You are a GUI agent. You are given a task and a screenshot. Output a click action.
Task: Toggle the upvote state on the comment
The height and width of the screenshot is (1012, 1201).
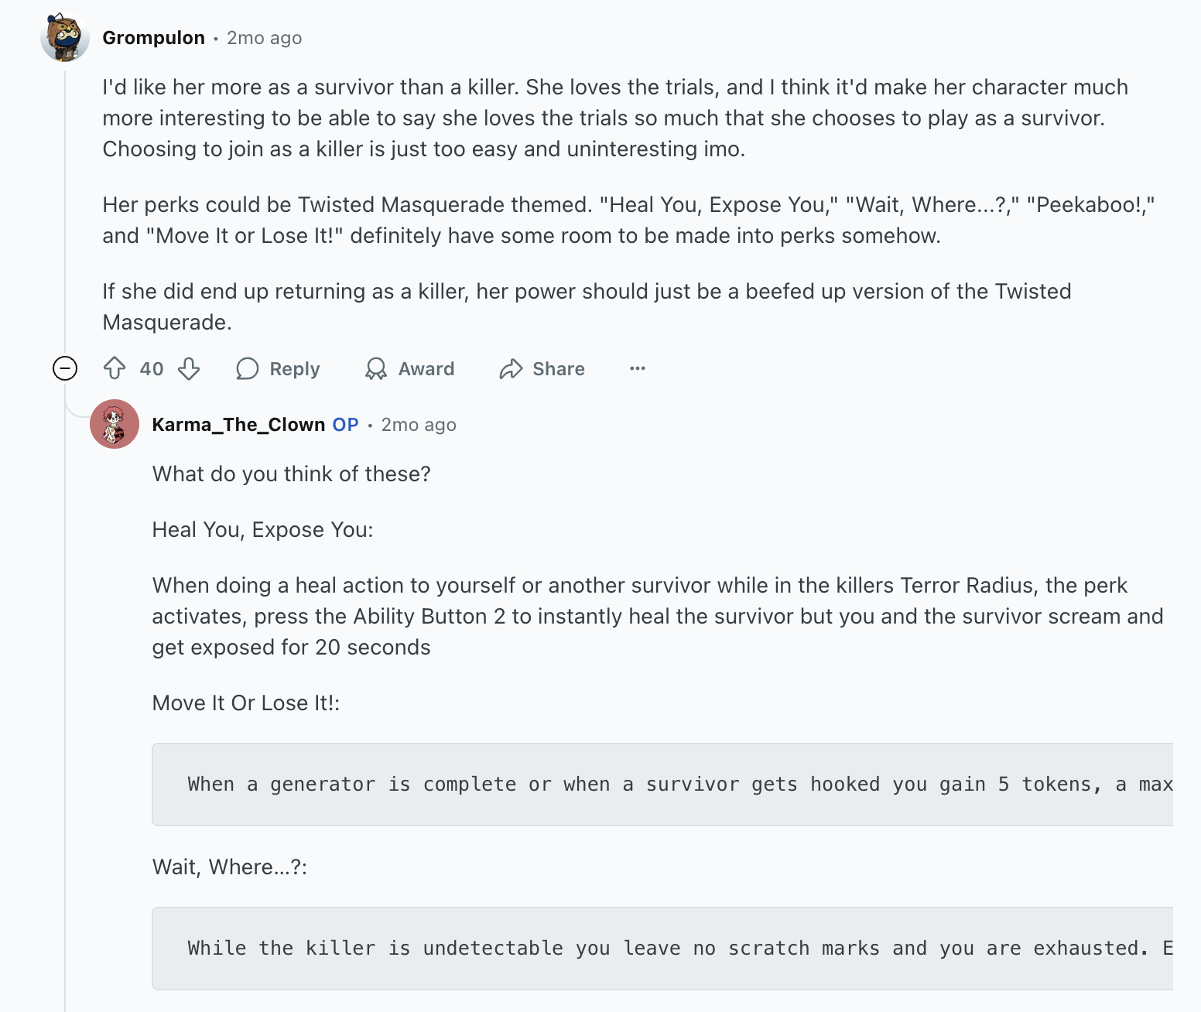(113, 369)
